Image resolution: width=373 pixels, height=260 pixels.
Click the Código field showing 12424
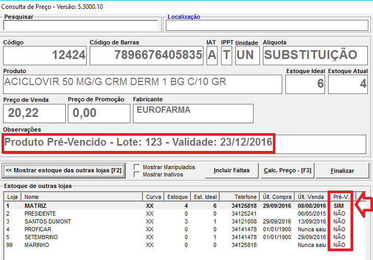point(45,56)
